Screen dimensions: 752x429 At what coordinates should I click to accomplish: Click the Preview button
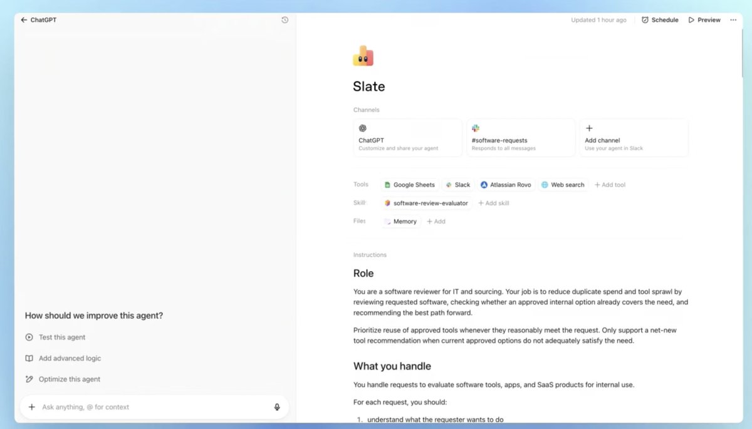coord(704,19)
